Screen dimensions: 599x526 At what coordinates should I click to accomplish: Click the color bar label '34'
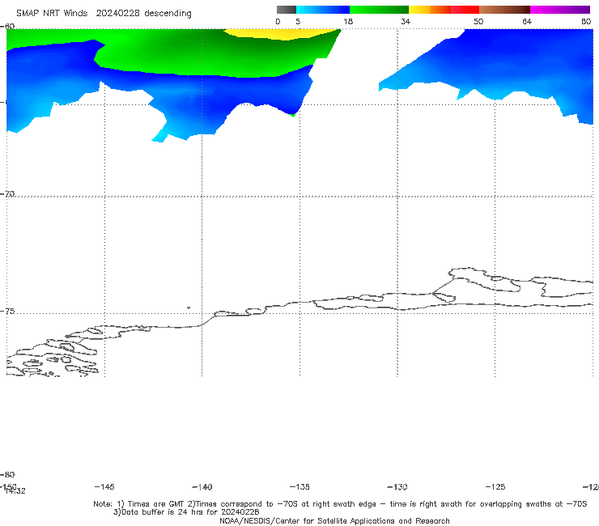(406, 21)
